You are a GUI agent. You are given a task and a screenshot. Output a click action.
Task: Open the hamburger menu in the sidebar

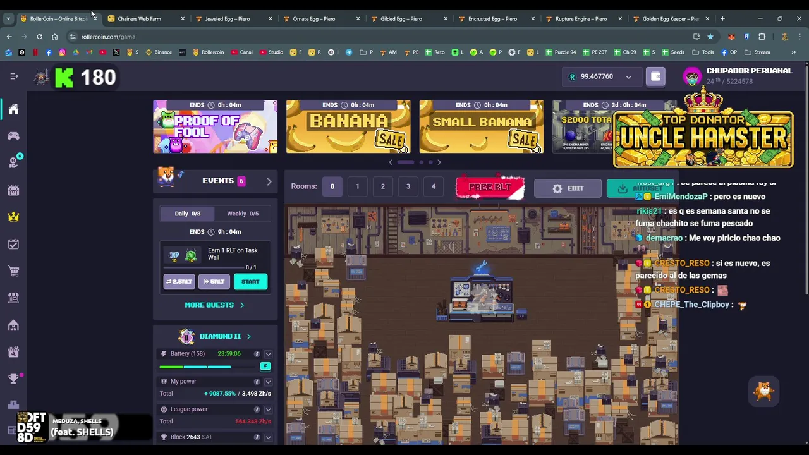(14, 76)
